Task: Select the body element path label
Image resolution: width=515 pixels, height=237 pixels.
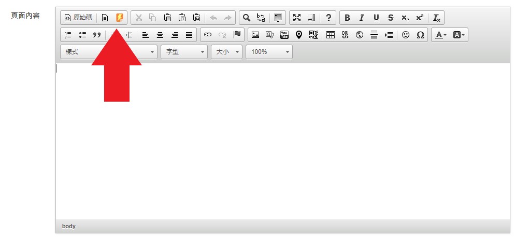Action: tap(68, 226)
